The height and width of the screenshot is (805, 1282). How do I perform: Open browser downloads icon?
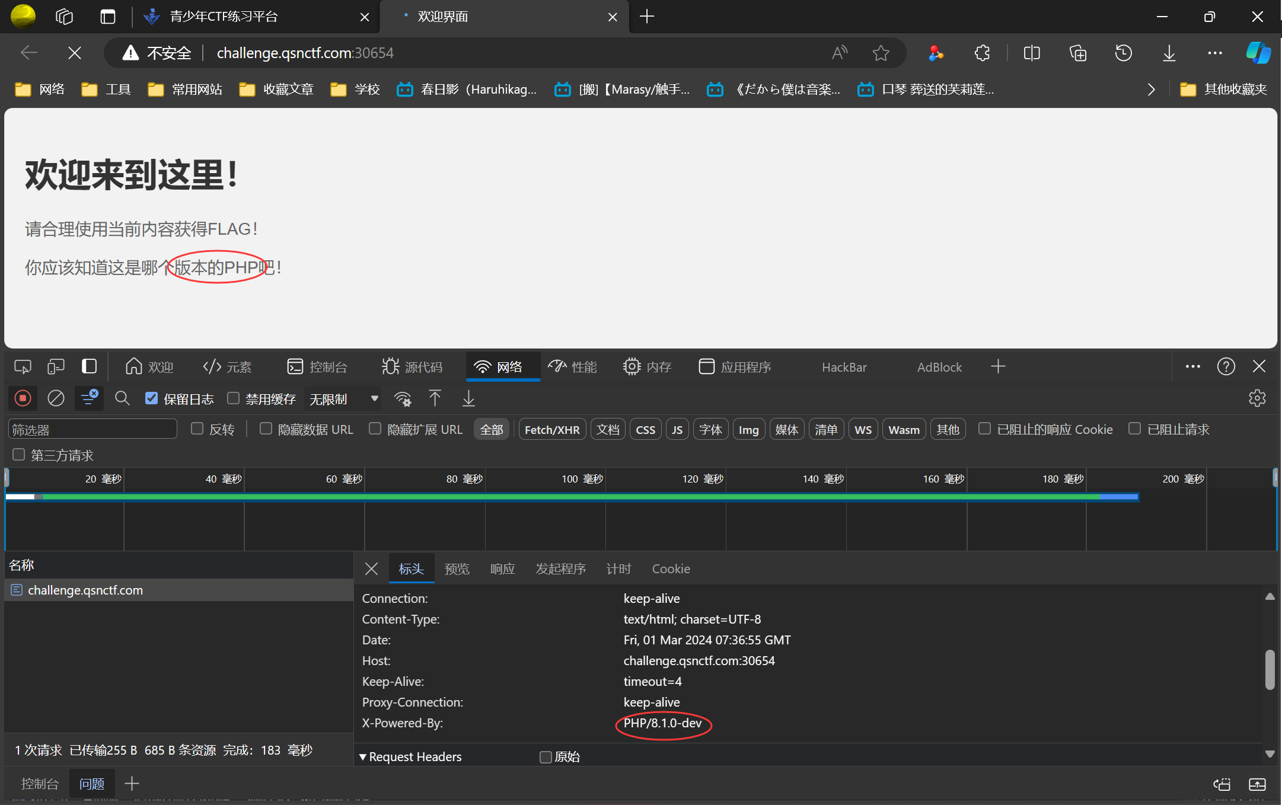click(1169, 53)
